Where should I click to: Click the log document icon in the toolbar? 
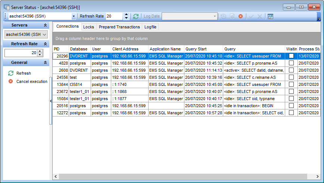click(x=232, y=16)
